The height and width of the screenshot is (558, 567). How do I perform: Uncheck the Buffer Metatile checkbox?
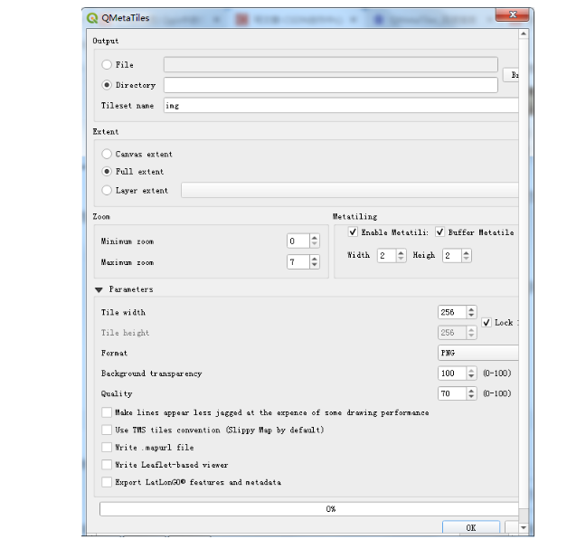coord(439,232)
